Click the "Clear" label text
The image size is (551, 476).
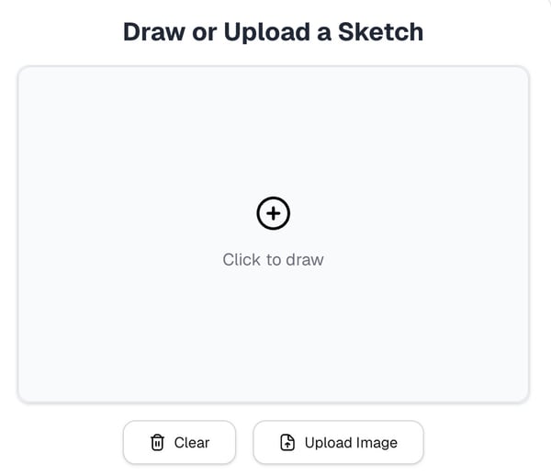click(x=192, y=443)
